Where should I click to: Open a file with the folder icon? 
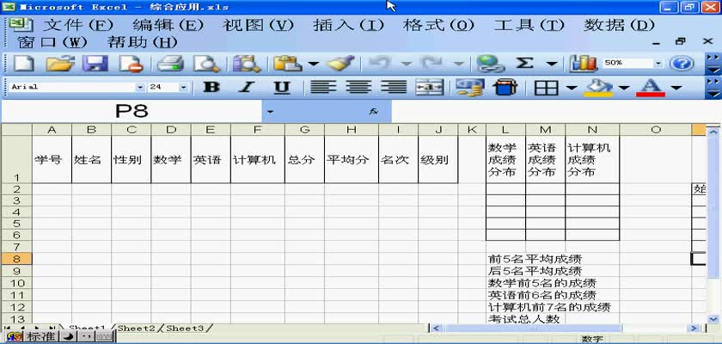(59, 64)
